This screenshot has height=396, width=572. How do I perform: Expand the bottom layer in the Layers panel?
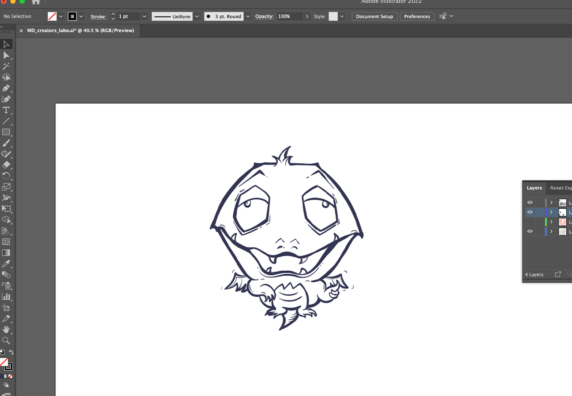pyautogui.click(x=551, y=231)
